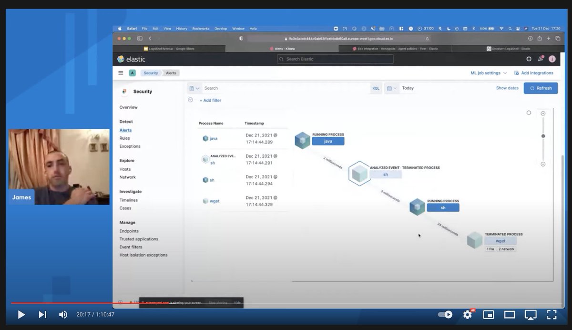Zoom out the process graph
The image size is (572, 330).
(543, 164)
